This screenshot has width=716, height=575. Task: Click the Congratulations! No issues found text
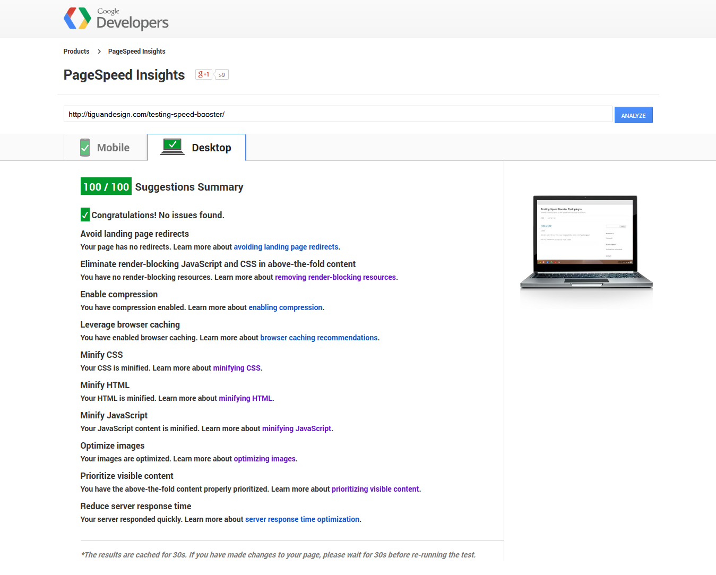point(158,215)
